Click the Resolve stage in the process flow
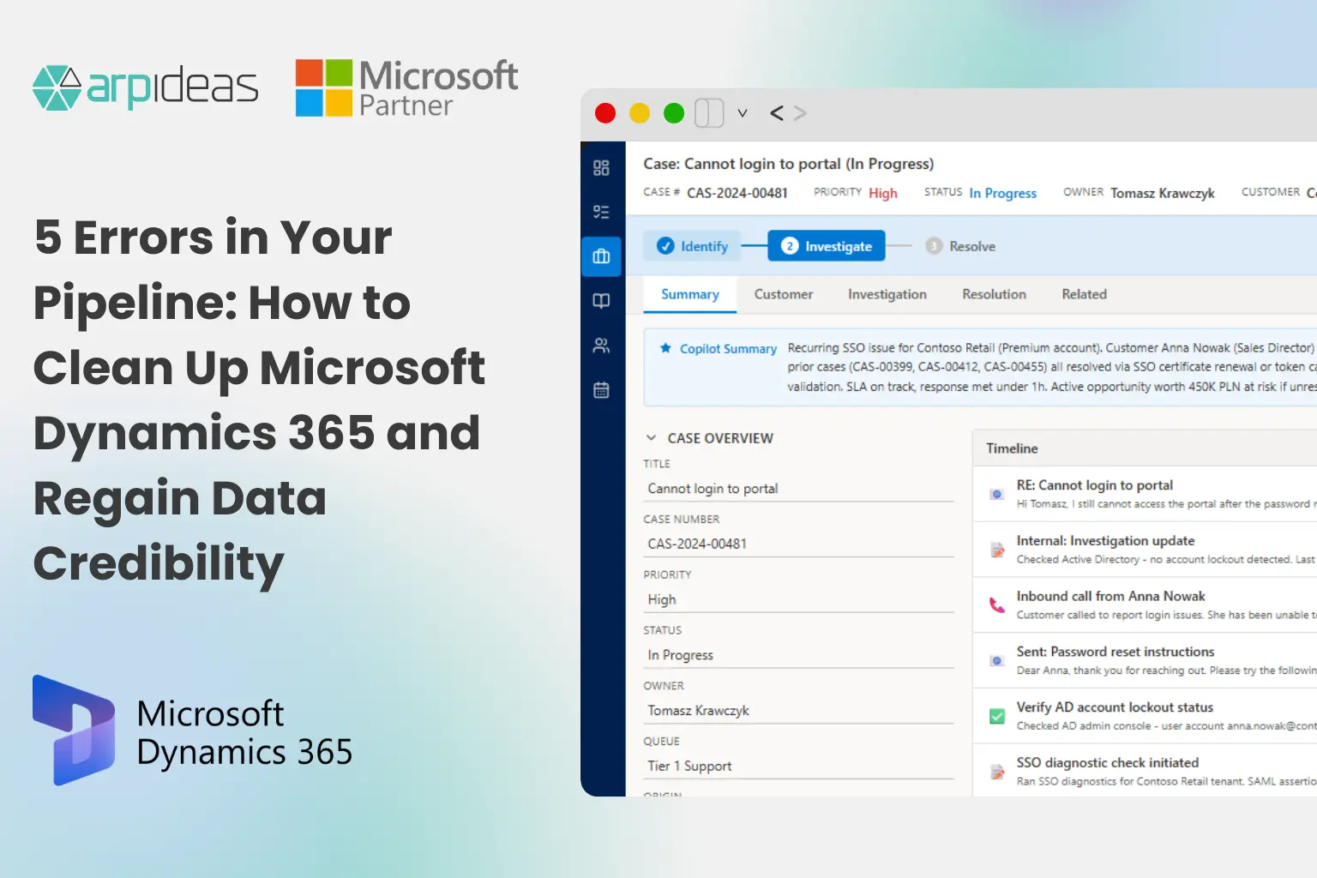The width and height of the screenshot is (1317, 878). (x=959, y=245)
